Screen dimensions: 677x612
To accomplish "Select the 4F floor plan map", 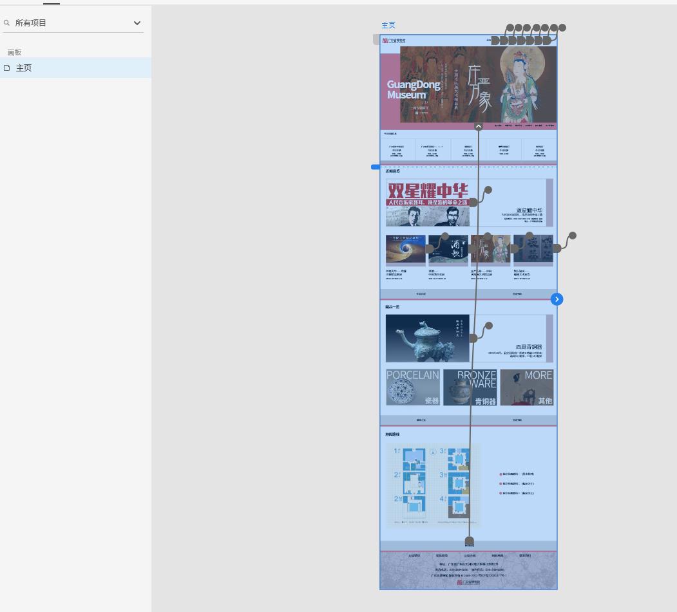I will click(x=459, y=506).
